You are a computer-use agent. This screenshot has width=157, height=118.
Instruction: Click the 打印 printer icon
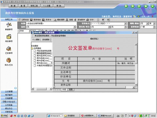click(88, 20)
